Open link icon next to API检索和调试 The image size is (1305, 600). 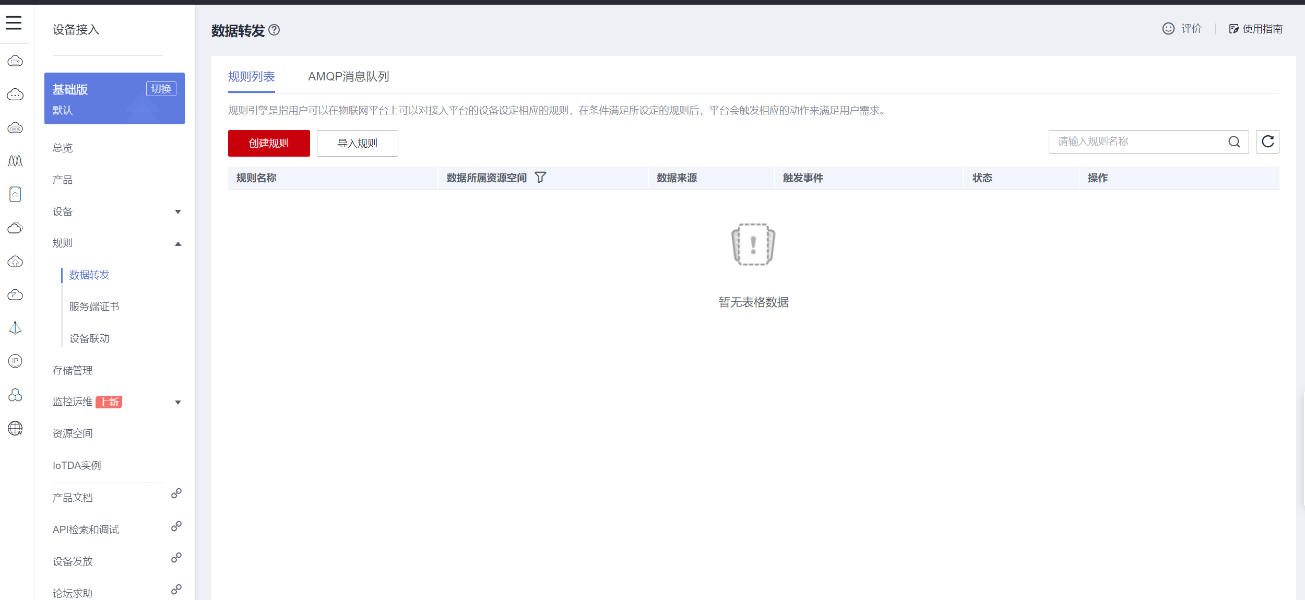pyautogui.click(x=176, y=526)
